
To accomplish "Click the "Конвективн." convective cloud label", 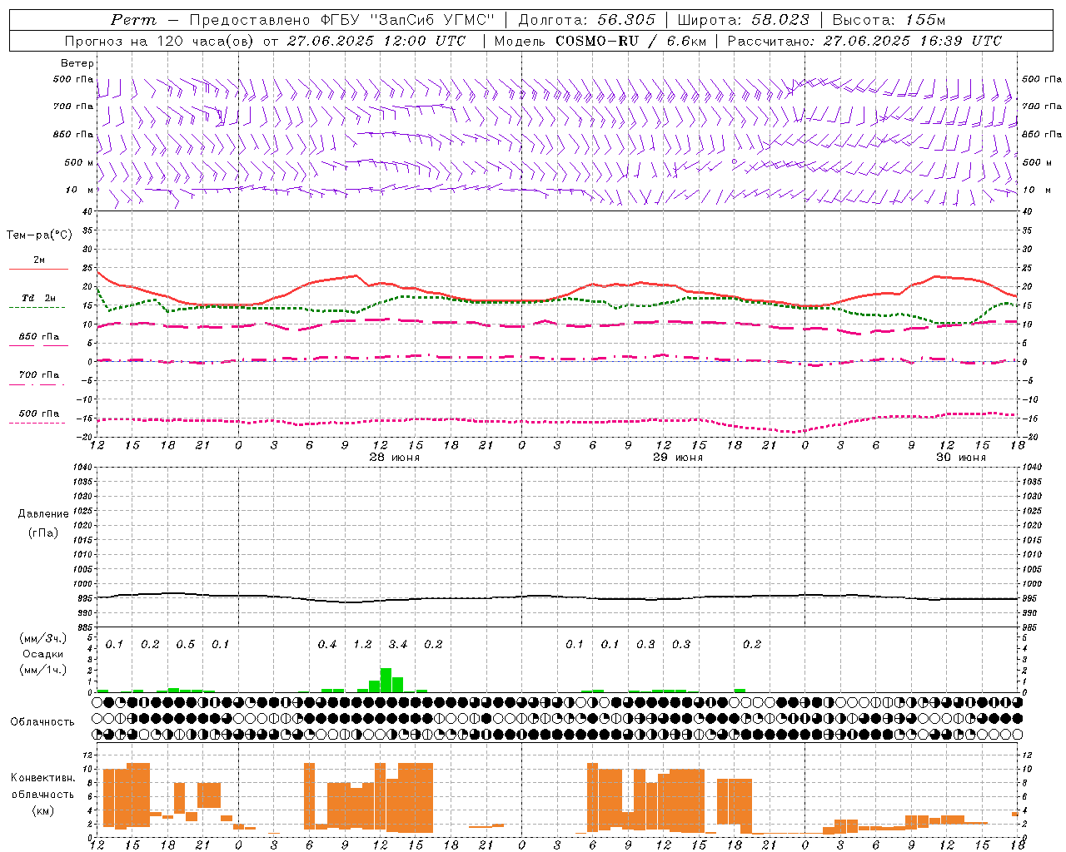I will pyautogui.click(x=42, y=778).
